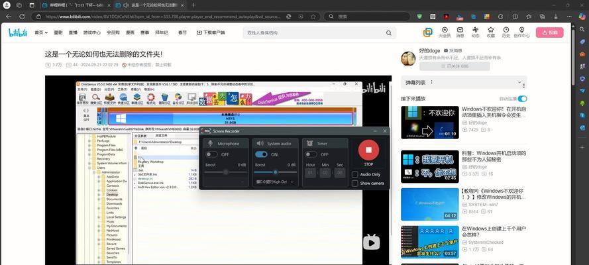This screenshot has height=265, width=589.
Task: Open the Copilot icon in browser corner
Action: tap(582, 17)
